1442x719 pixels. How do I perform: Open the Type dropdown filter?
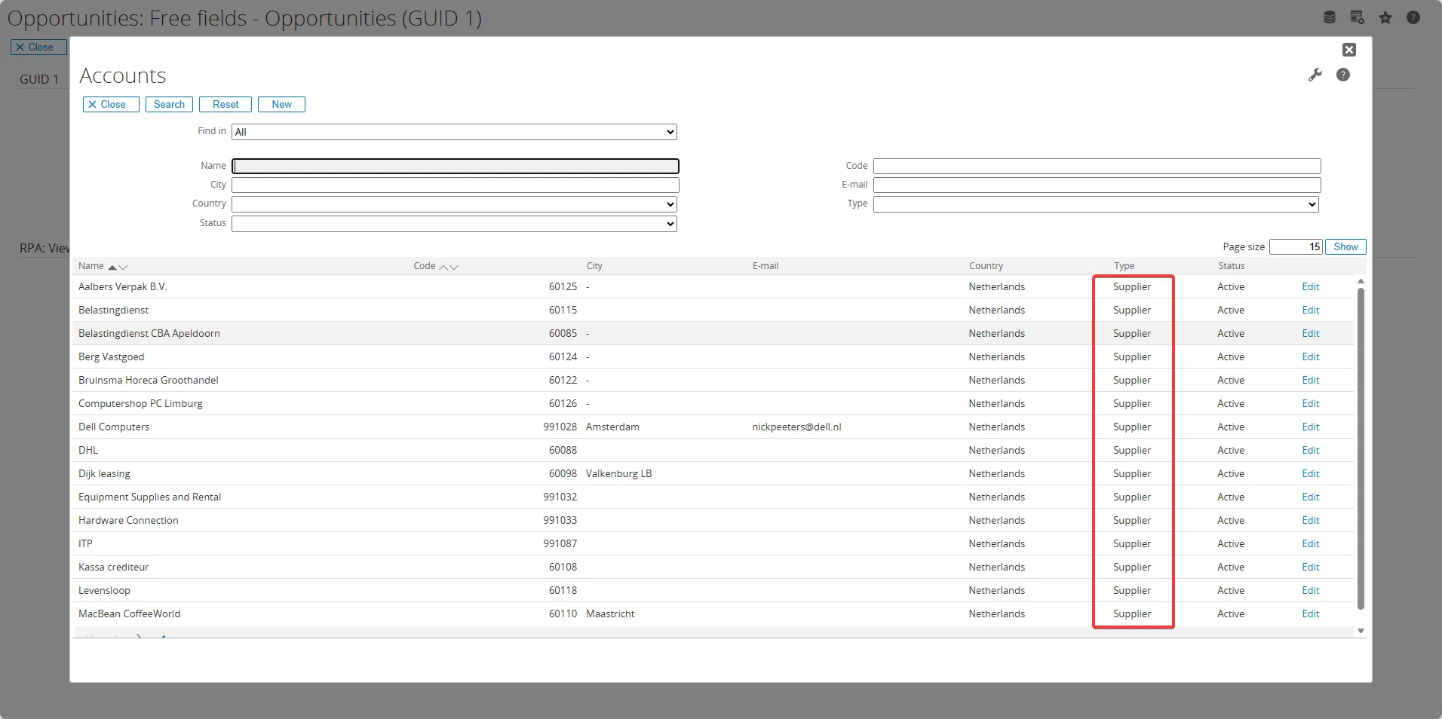tap(1095, 204)
